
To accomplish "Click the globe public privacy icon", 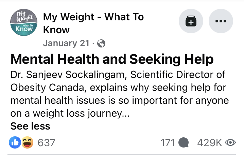I will click(x=101, y=43).
